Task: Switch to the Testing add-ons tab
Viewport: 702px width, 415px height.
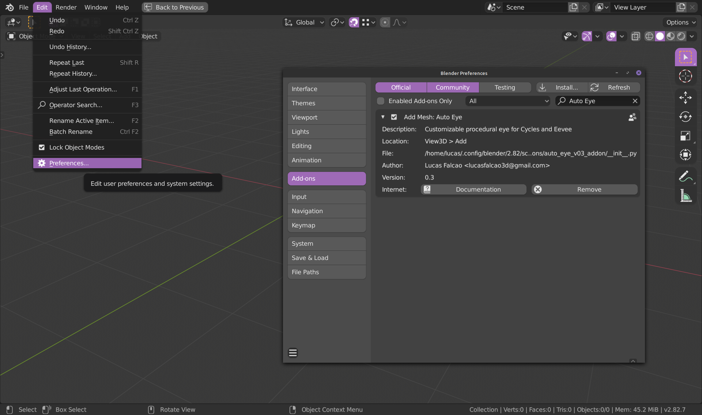Action: pyautogui.click(x=505, y=87)
